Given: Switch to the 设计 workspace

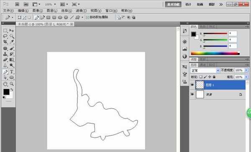Looking at the screenshot, I should 188,5.
